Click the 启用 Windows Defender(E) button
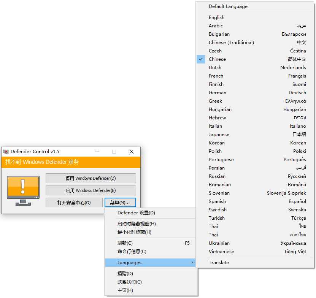Image resolution: width=316 pixels, height=298 pixels. pos(91,190)
